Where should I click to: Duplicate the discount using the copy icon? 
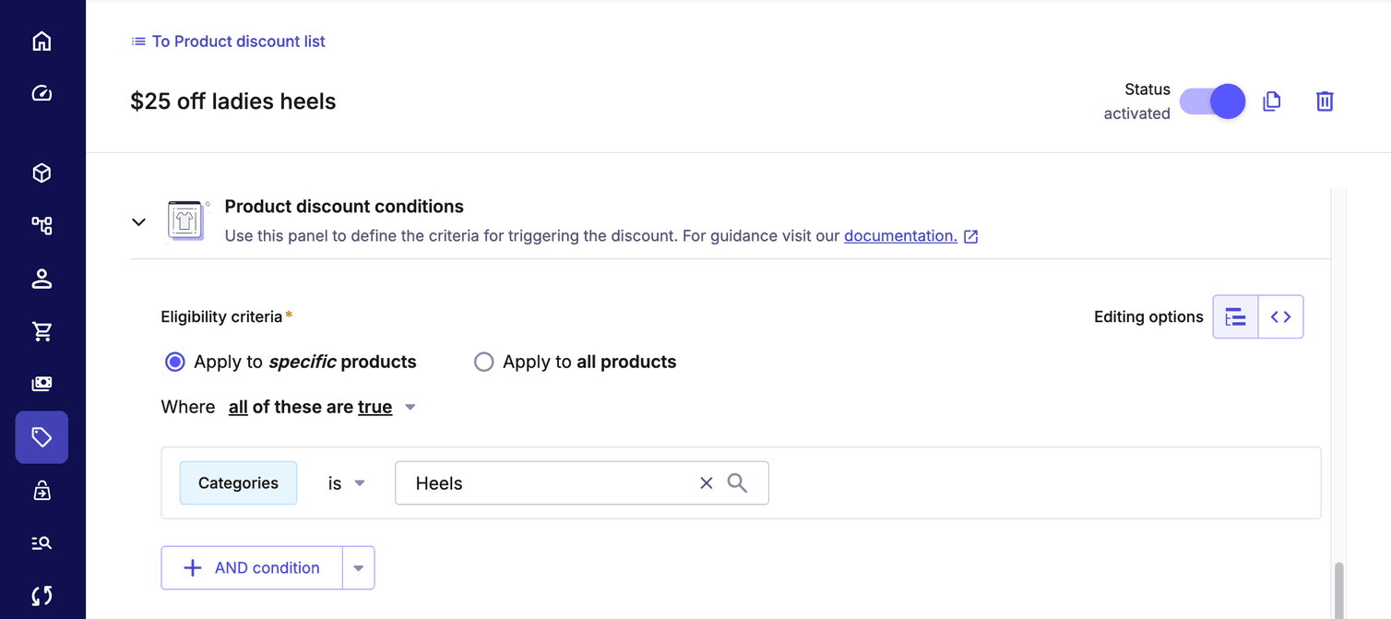(1271, 101)
